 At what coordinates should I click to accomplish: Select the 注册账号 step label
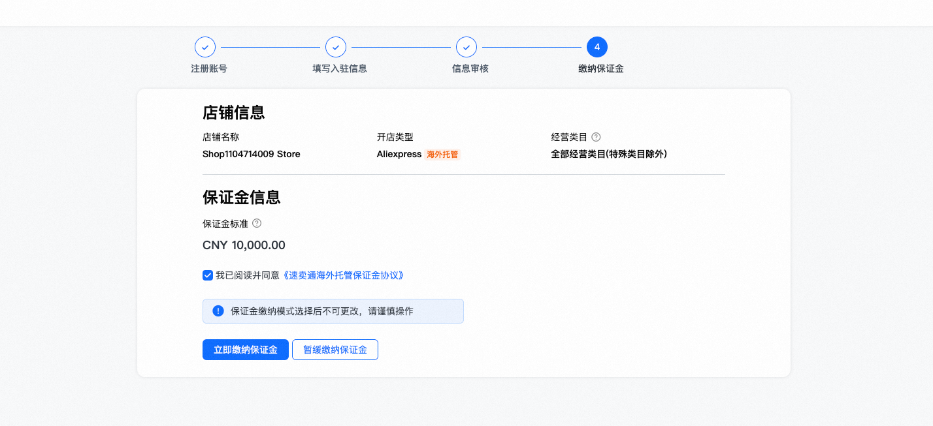coord(209,68)
